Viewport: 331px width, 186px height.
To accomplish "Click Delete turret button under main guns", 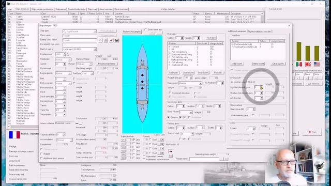I will pyautogui.click(x=188, y=73).
